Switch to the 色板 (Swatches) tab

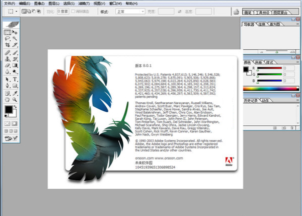(x=259, y=62)
